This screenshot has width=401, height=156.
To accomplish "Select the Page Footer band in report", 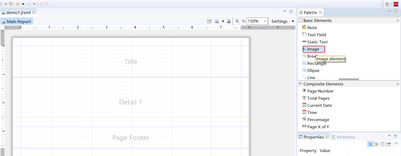I will tap(131, 137).
